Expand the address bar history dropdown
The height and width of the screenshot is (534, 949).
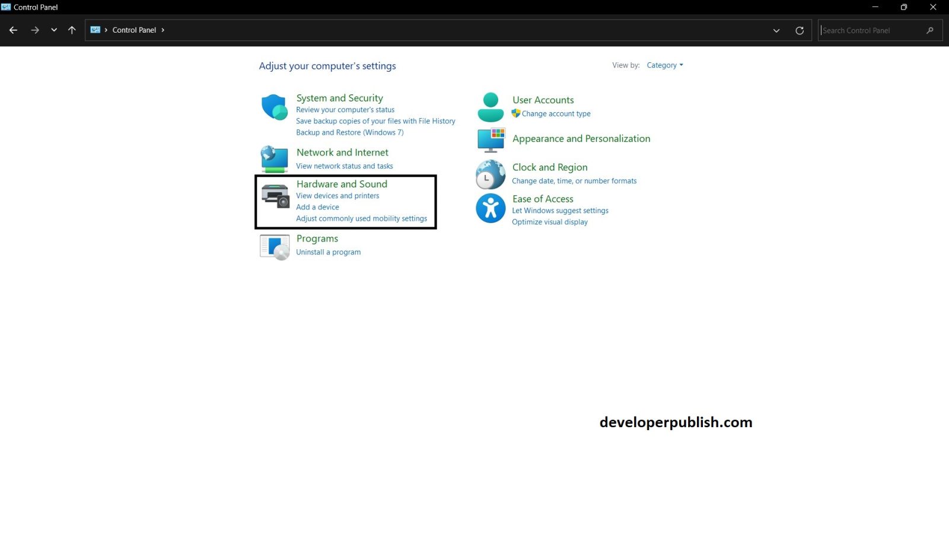pyautogui.click(x=776, y=31)
